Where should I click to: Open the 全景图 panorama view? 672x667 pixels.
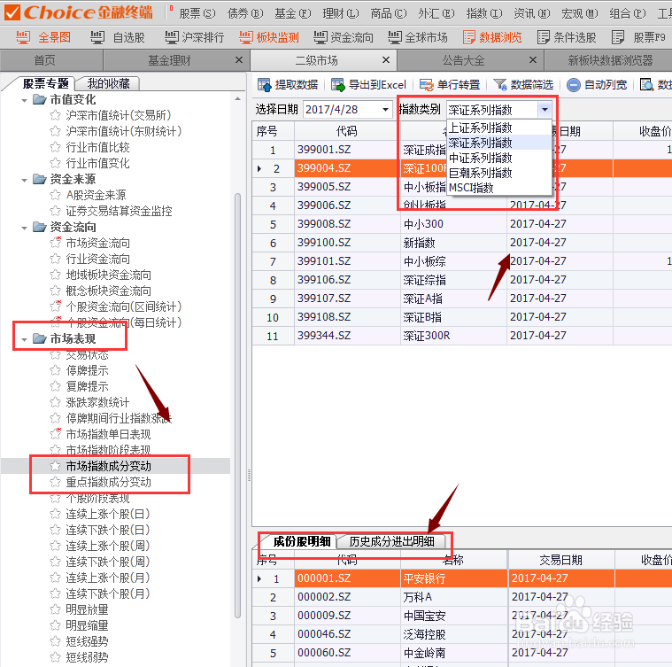[43, 37]
